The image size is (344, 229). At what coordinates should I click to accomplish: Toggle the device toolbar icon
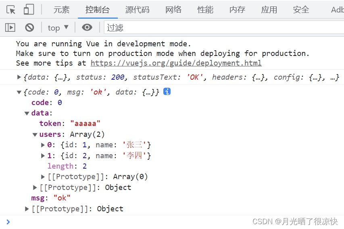29,10
